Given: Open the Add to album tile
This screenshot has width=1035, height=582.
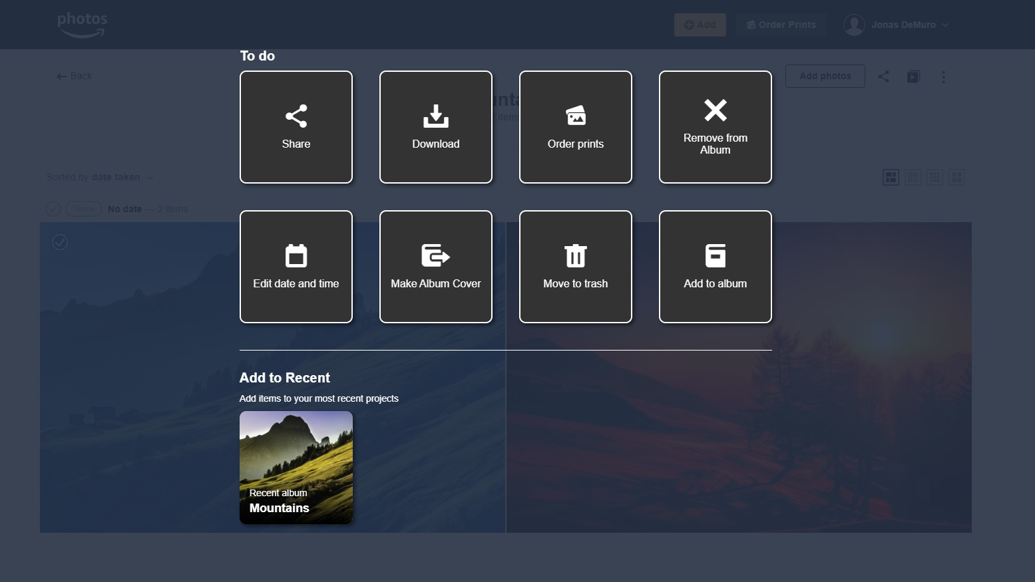Looking at the screenshot, I should click(x=716, y=267).
